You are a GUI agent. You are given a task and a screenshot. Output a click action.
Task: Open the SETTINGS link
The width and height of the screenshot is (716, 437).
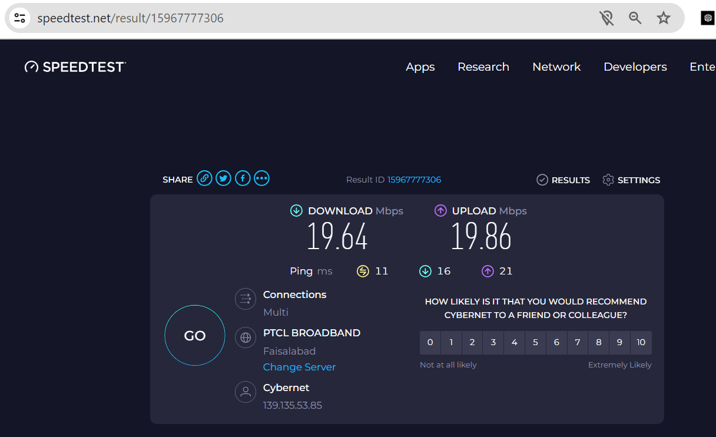pyautogui.click(x=639, y=180)
